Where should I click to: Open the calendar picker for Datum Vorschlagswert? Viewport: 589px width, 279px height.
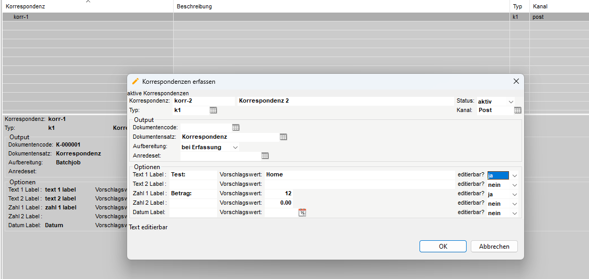(x=302, y=213)
